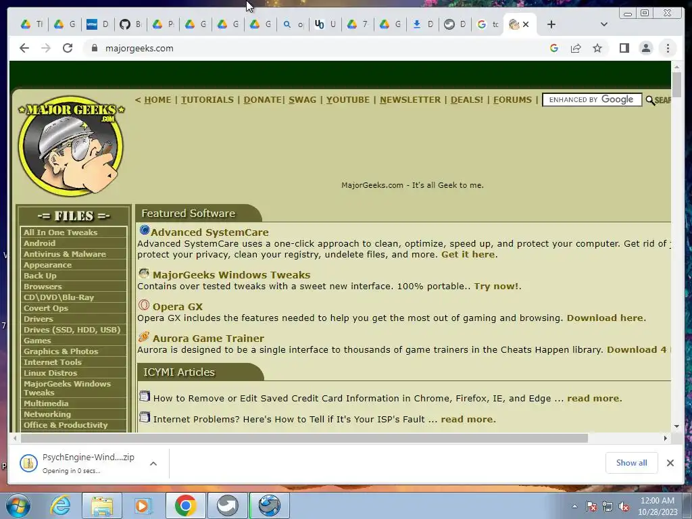692x519 pixels.
Task: Open Chrome three-dot menu
Action: click(668, 48)
